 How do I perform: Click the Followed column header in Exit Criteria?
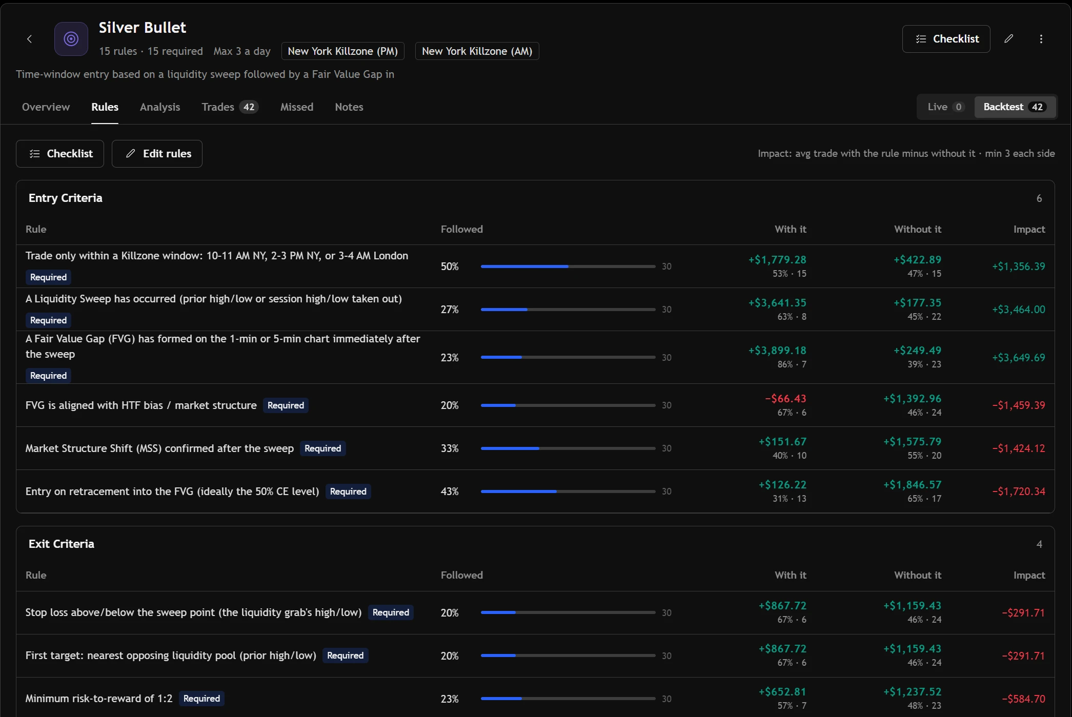click(462, 575)
